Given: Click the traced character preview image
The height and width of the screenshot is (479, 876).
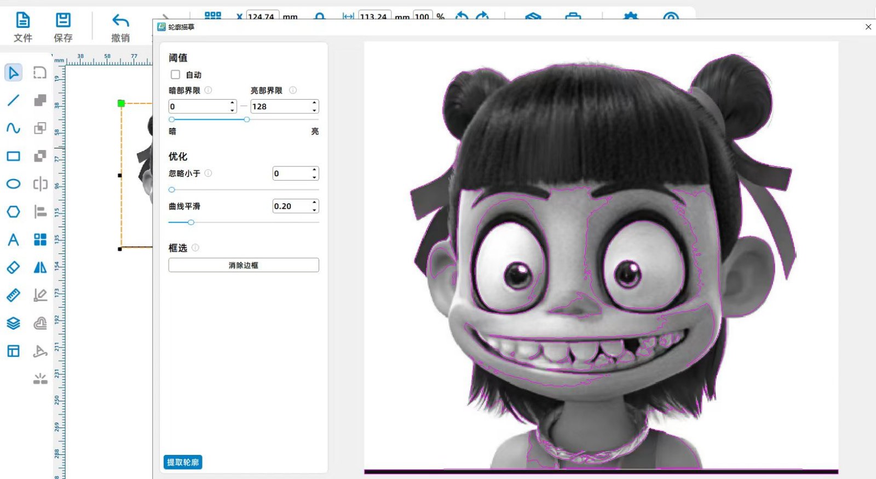Looking at the screenshot, I should pyautogui.click(x=601, y=257).
